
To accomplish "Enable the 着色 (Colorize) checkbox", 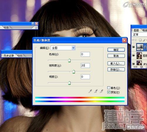I will pyautogui.click(x=109, y=88).
